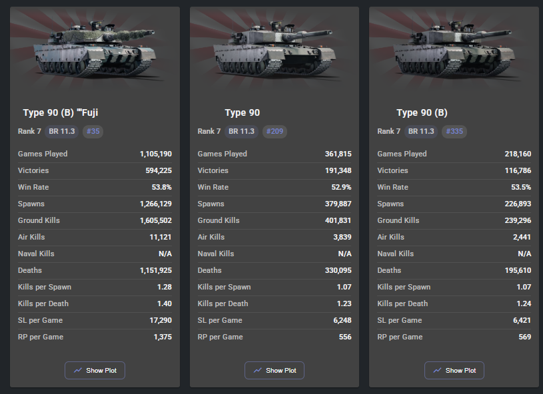
Task: Click the line-chart icon in the middle Type 90 card
Action: tap(258, 371)
